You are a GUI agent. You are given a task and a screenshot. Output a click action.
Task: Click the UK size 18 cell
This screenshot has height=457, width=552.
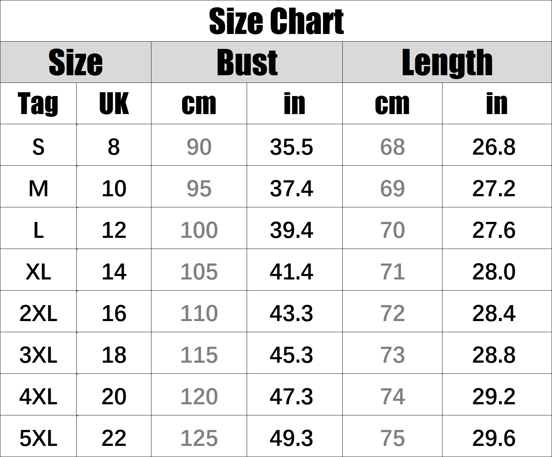(x=114, y=355)
